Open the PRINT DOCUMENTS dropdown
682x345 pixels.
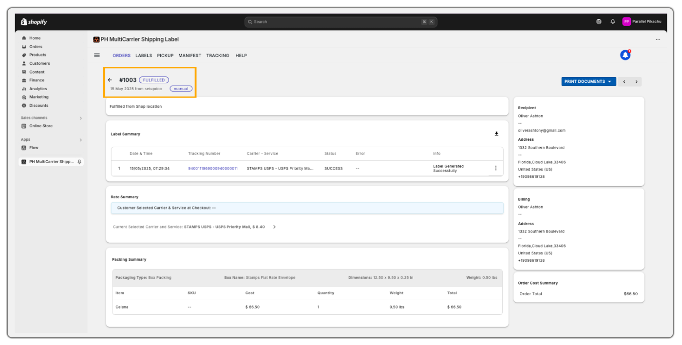(588, 82)
